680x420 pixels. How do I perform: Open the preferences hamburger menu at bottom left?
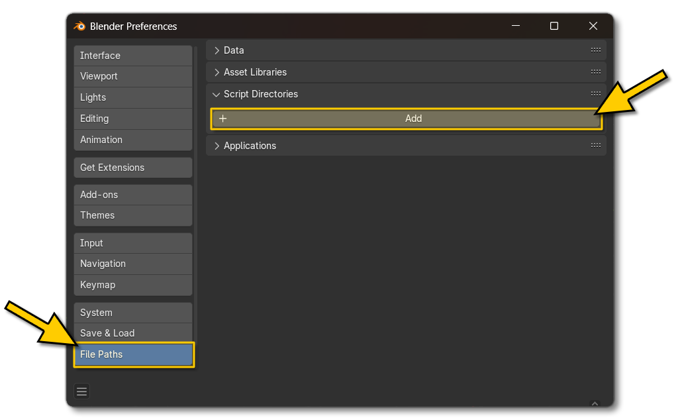pyautogui.click(x=81, y=391)
